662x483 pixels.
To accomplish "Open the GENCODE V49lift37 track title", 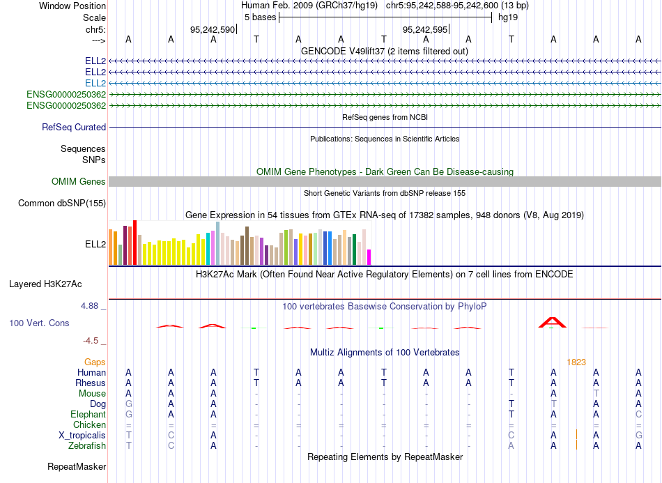I will pos(385,51).
